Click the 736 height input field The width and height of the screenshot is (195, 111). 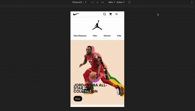(102, 2)
